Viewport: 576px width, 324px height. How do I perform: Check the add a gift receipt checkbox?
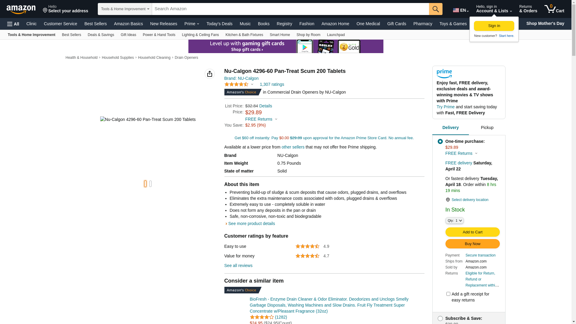pos(448,294)
